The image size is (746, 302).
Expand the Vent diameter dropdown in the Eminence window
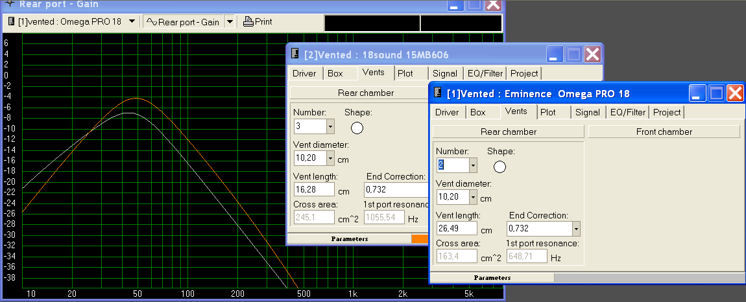point(473,197)
